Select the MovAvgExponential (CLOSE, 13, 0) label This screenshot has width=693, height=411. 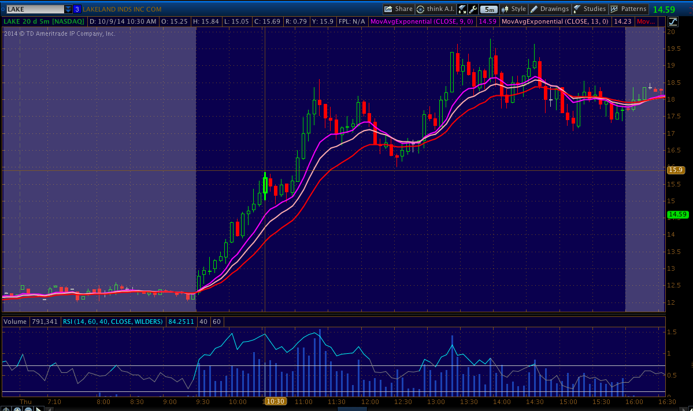[555, 21]
